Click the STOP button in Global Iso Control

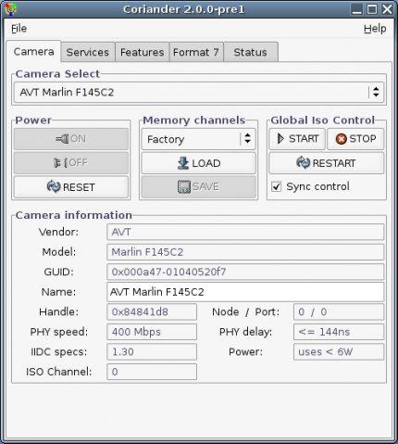pos(355,139)
